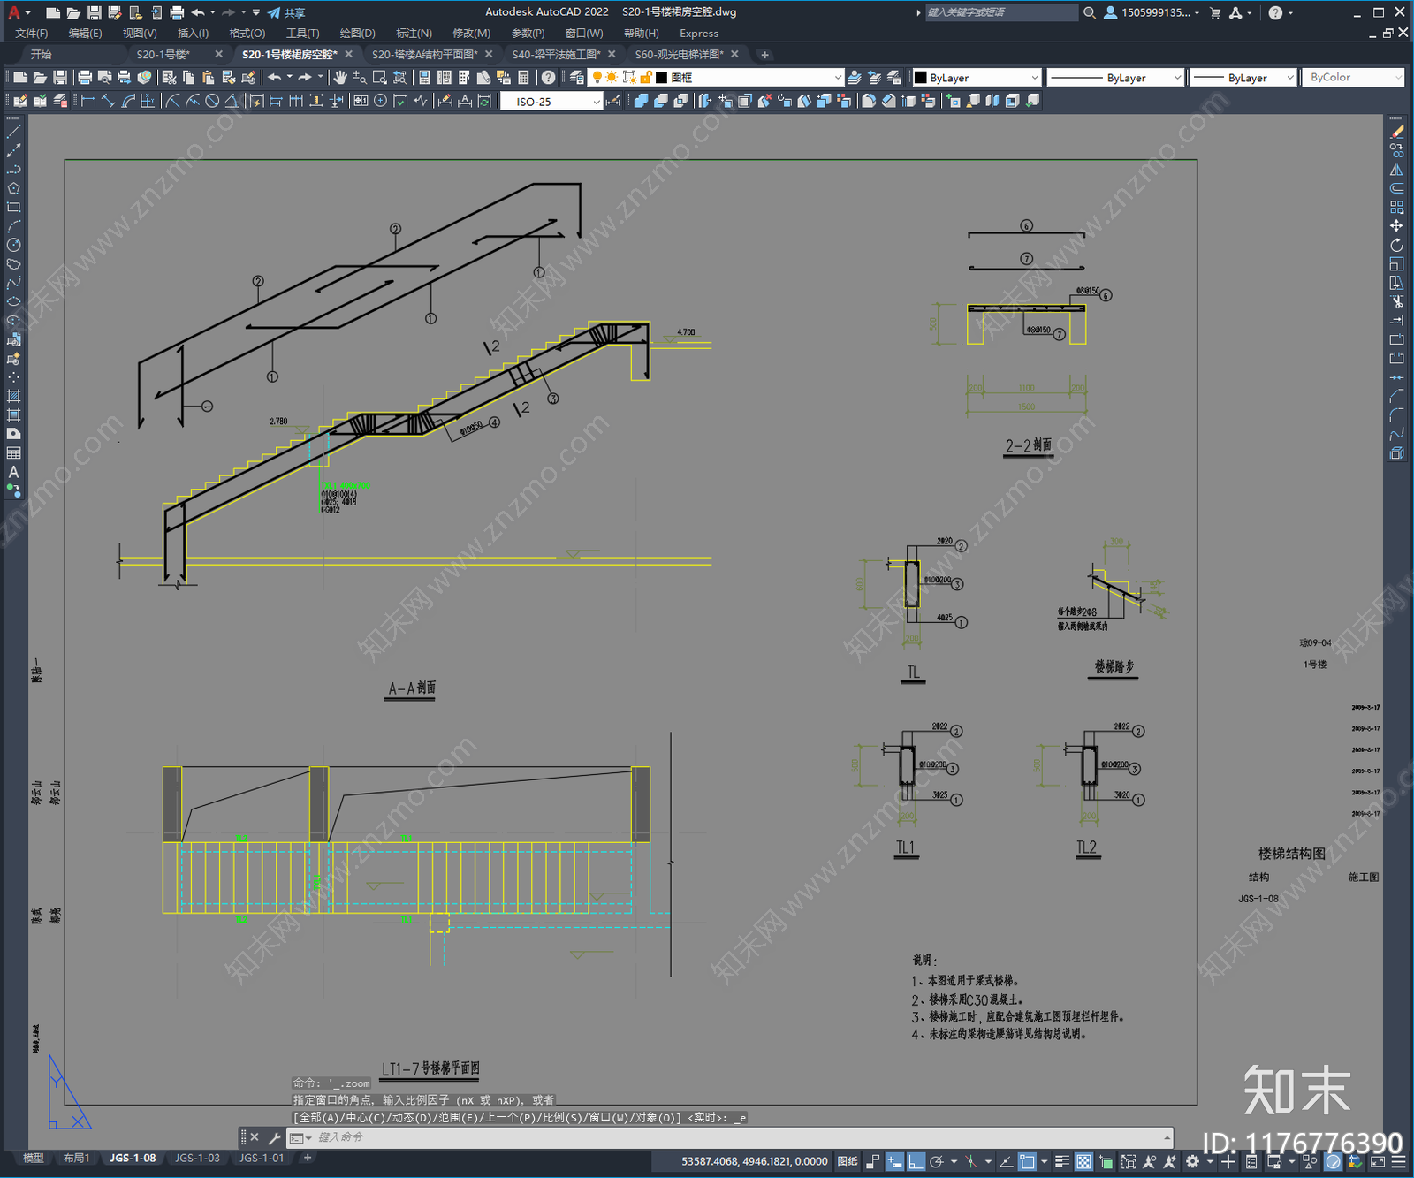The width and height of the screenshot is (1414, 1178).
Task: Select the Line tool in draw toolbar
Action: 13,132
